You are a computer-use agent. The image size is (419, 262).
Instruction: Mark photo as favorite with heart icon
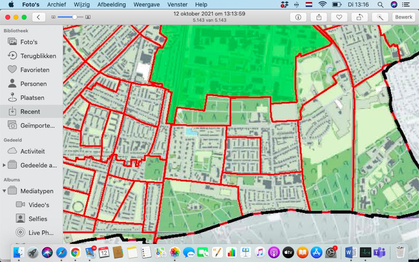(x=339, y=17)
